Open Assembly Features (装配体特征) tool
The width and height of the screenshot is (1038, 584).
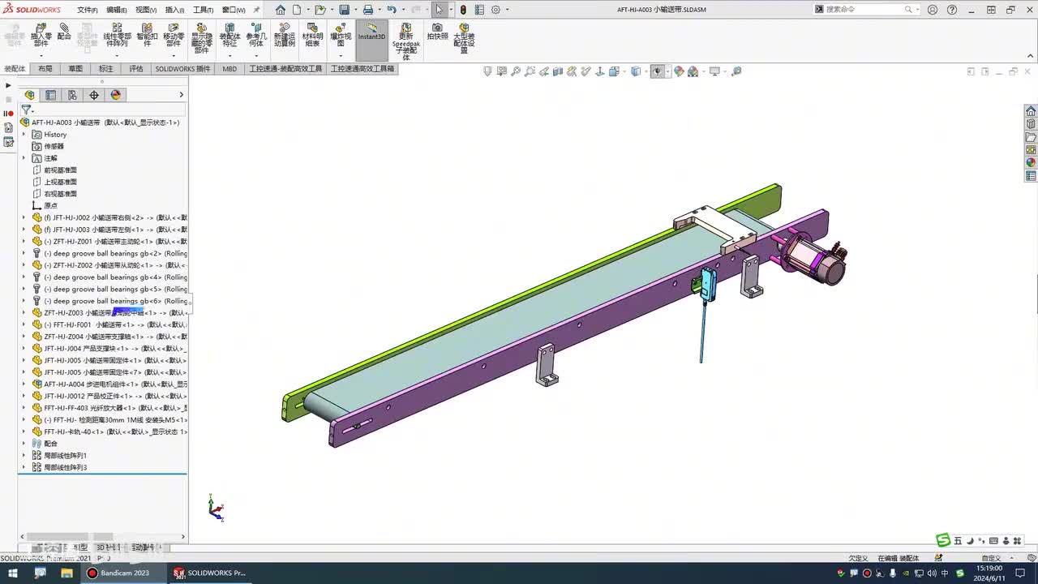pyautogui.click(x=229, y=35)
